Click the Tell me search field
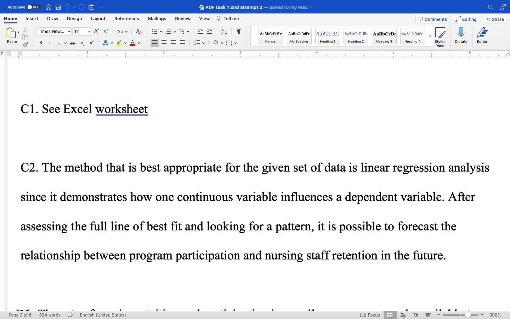Viewport: 510px width, 319px height. point(228,19)
